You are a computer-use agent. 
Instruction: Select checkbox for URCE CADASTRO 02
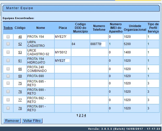[x=8, y=52]
